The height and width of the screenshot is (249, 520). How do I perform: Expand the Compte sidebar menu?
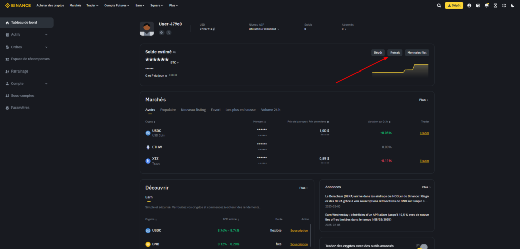pyautogui.click(x=46, y=83)
